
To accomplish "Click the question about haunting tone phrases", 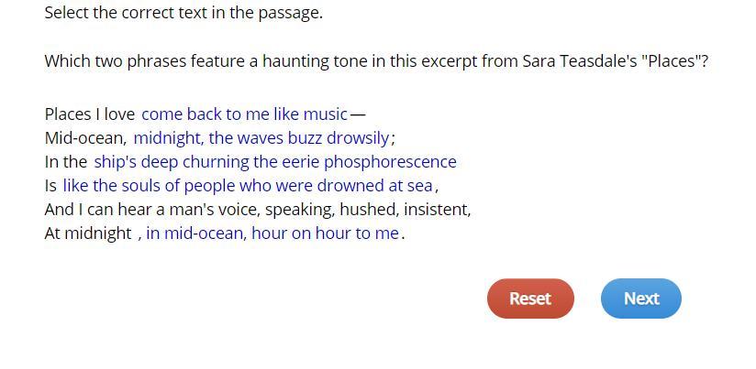I will coord(376,61).
